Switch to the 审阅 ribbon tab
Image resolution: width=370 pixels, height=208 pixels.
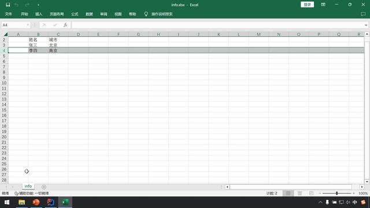103,14
